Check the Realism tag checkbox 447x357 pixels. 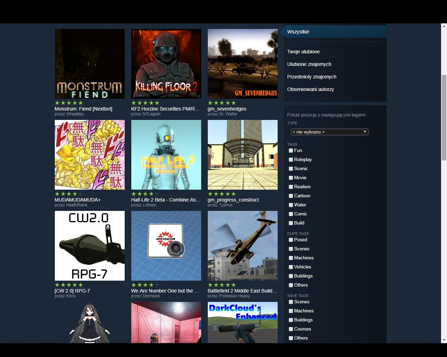[291, 187]
